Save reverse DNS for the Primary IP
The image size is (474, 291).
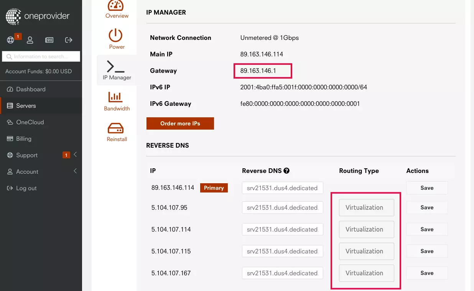(x=427, y=188)
